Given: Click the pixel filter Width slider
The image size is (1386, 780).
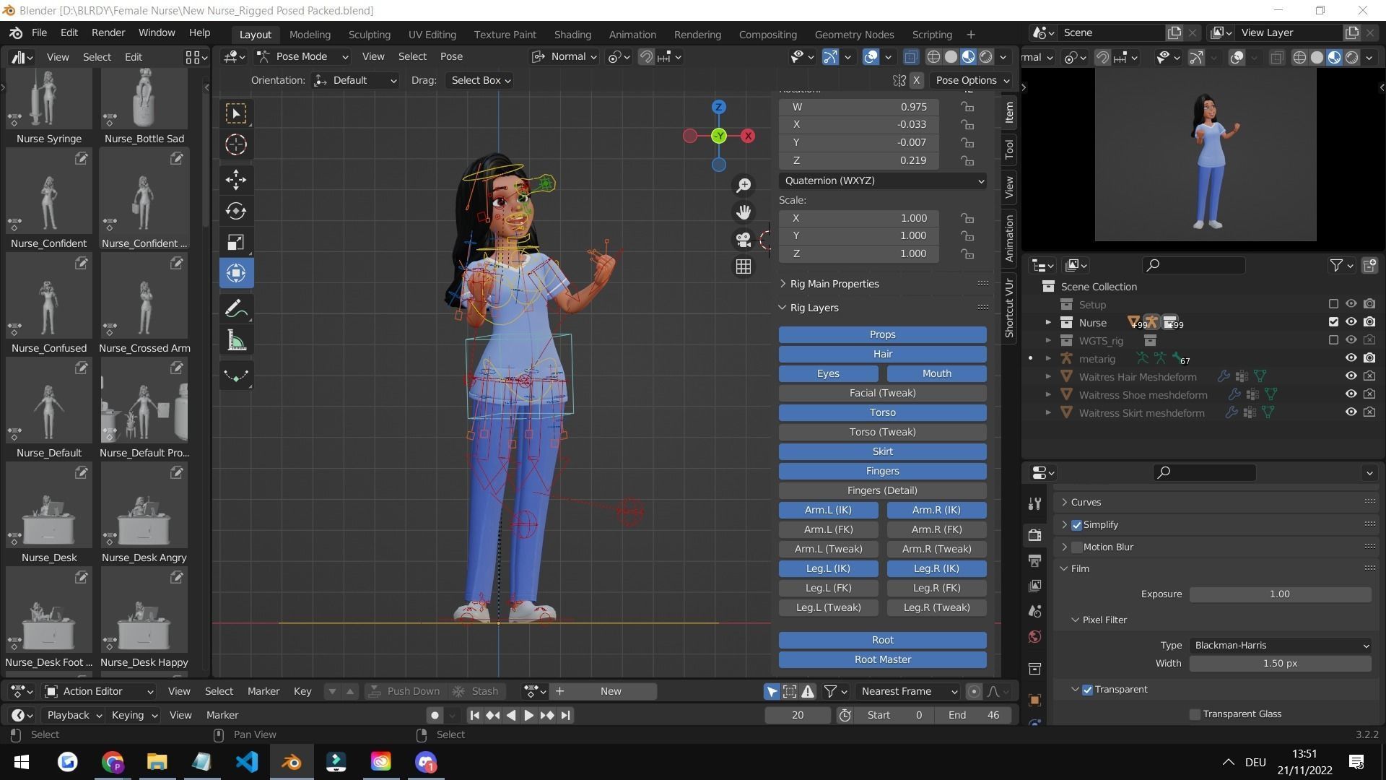Looking at the screenshot, I should [1280, 663].
